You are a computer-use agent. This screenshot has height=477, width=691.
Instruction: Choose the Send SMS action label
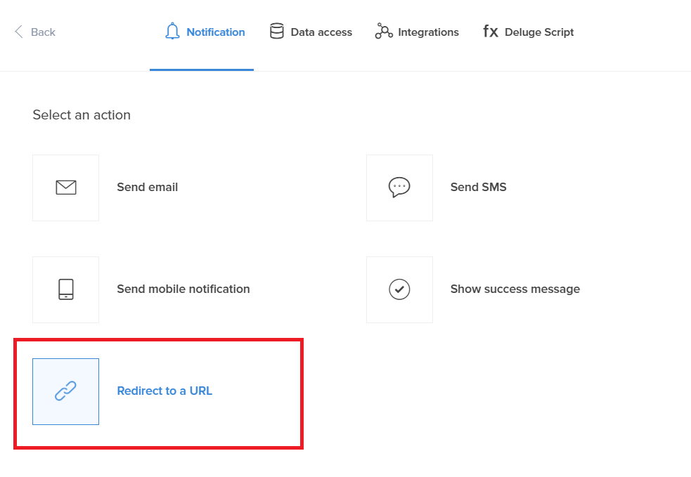(478, 187)
